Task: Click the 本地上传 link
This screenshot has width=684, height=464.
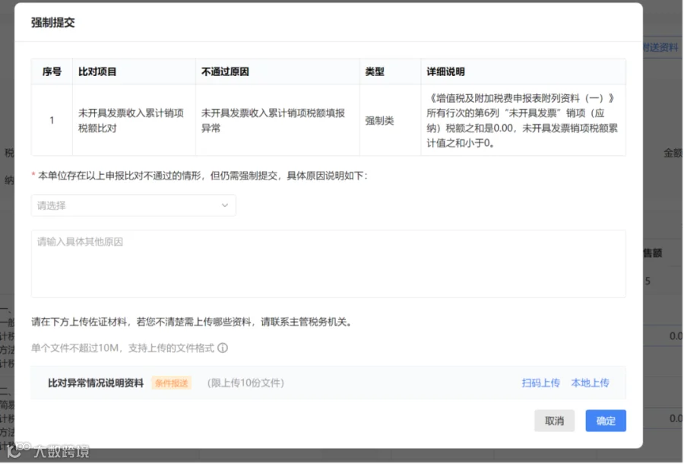Action: (590, 383)
